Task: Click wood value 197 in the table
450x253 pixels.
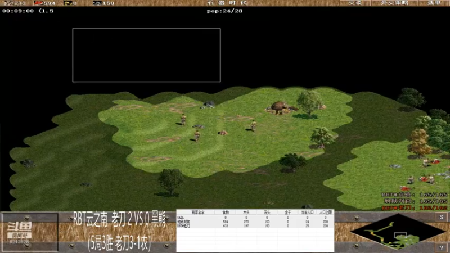Action: 246,226
